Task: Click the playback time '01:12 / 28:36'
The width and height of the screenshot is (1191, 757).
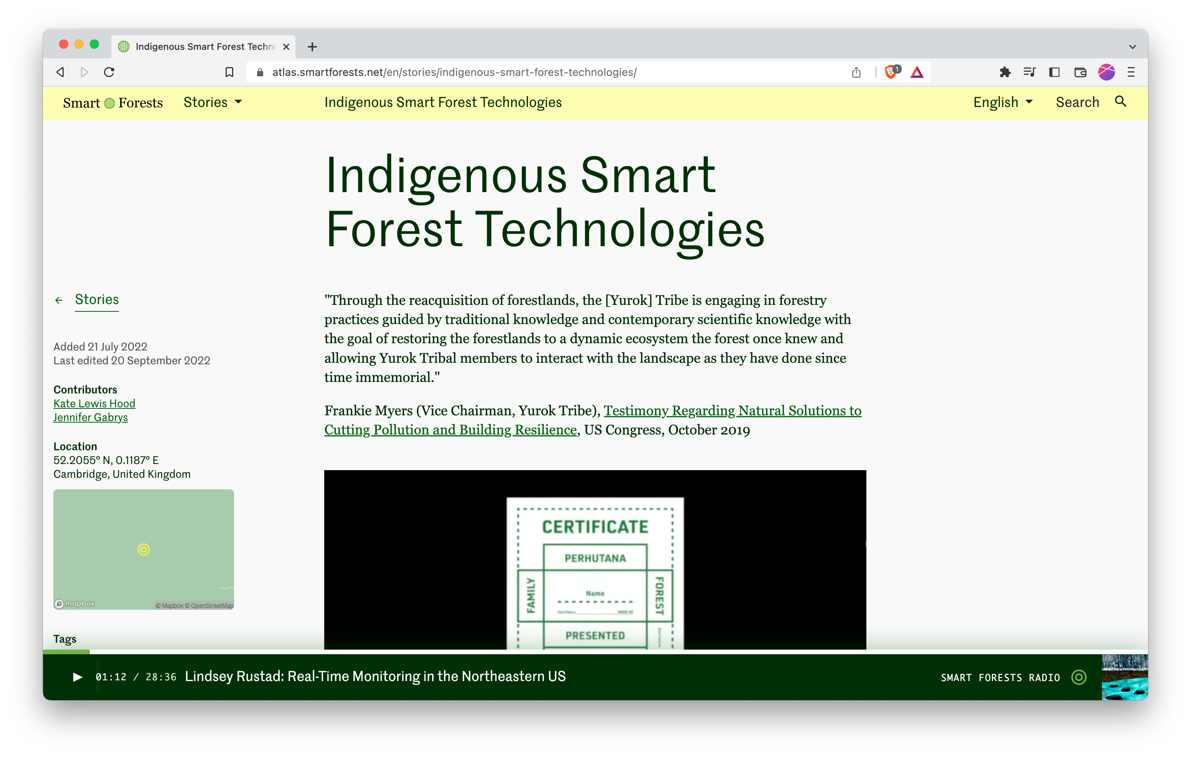Action: [x=136, y=677]
